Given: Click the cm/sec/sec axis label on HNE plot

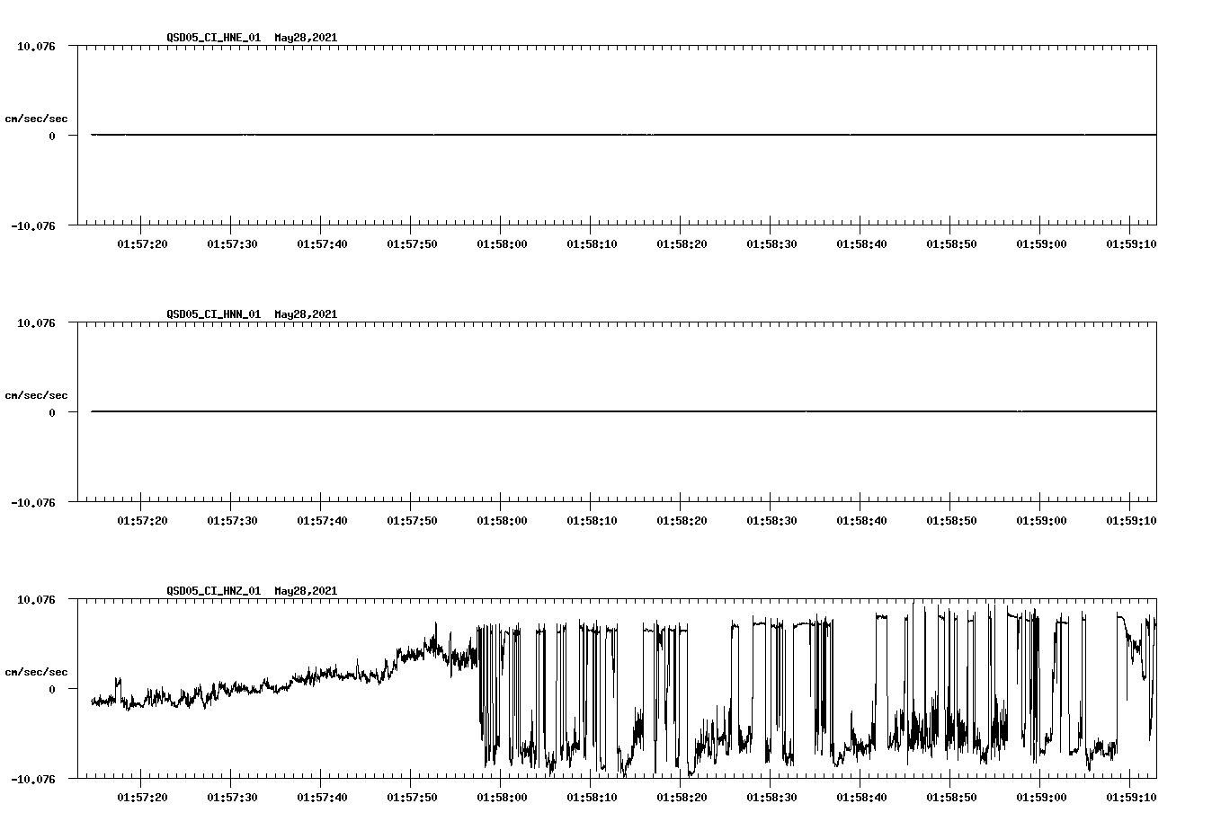Looking at the screenshot, I should [37, 116].
